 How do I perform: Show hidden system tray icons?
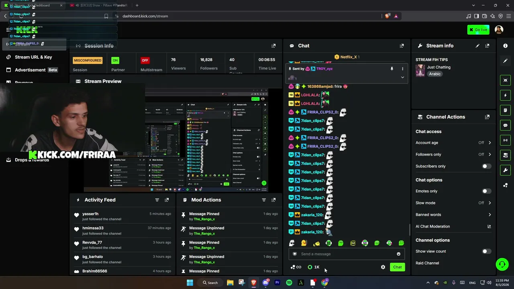pyautogui.click(x=428, y=283)
